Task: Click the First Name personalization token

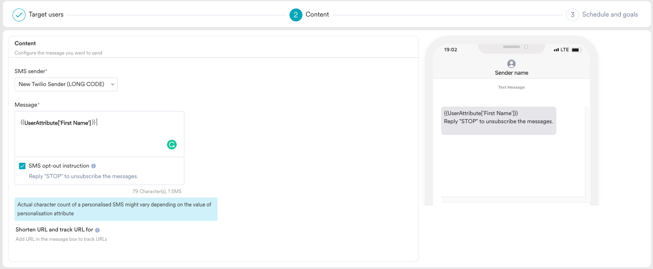Action: tap(58, 123)
